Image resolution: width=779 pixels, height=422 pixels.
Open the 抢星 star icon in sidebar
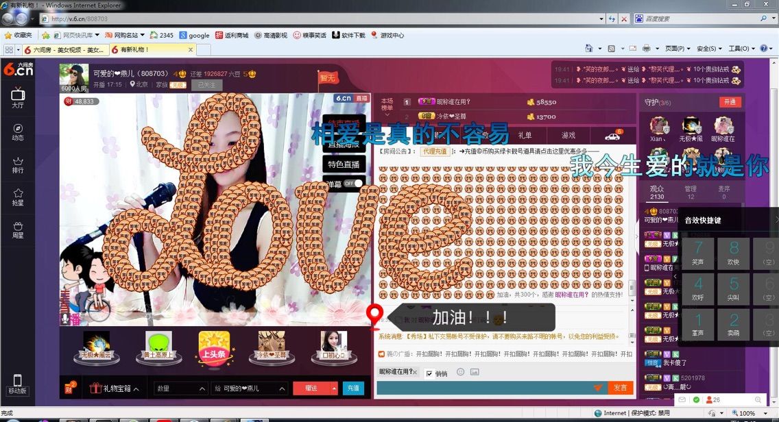[x=18, y=197]
